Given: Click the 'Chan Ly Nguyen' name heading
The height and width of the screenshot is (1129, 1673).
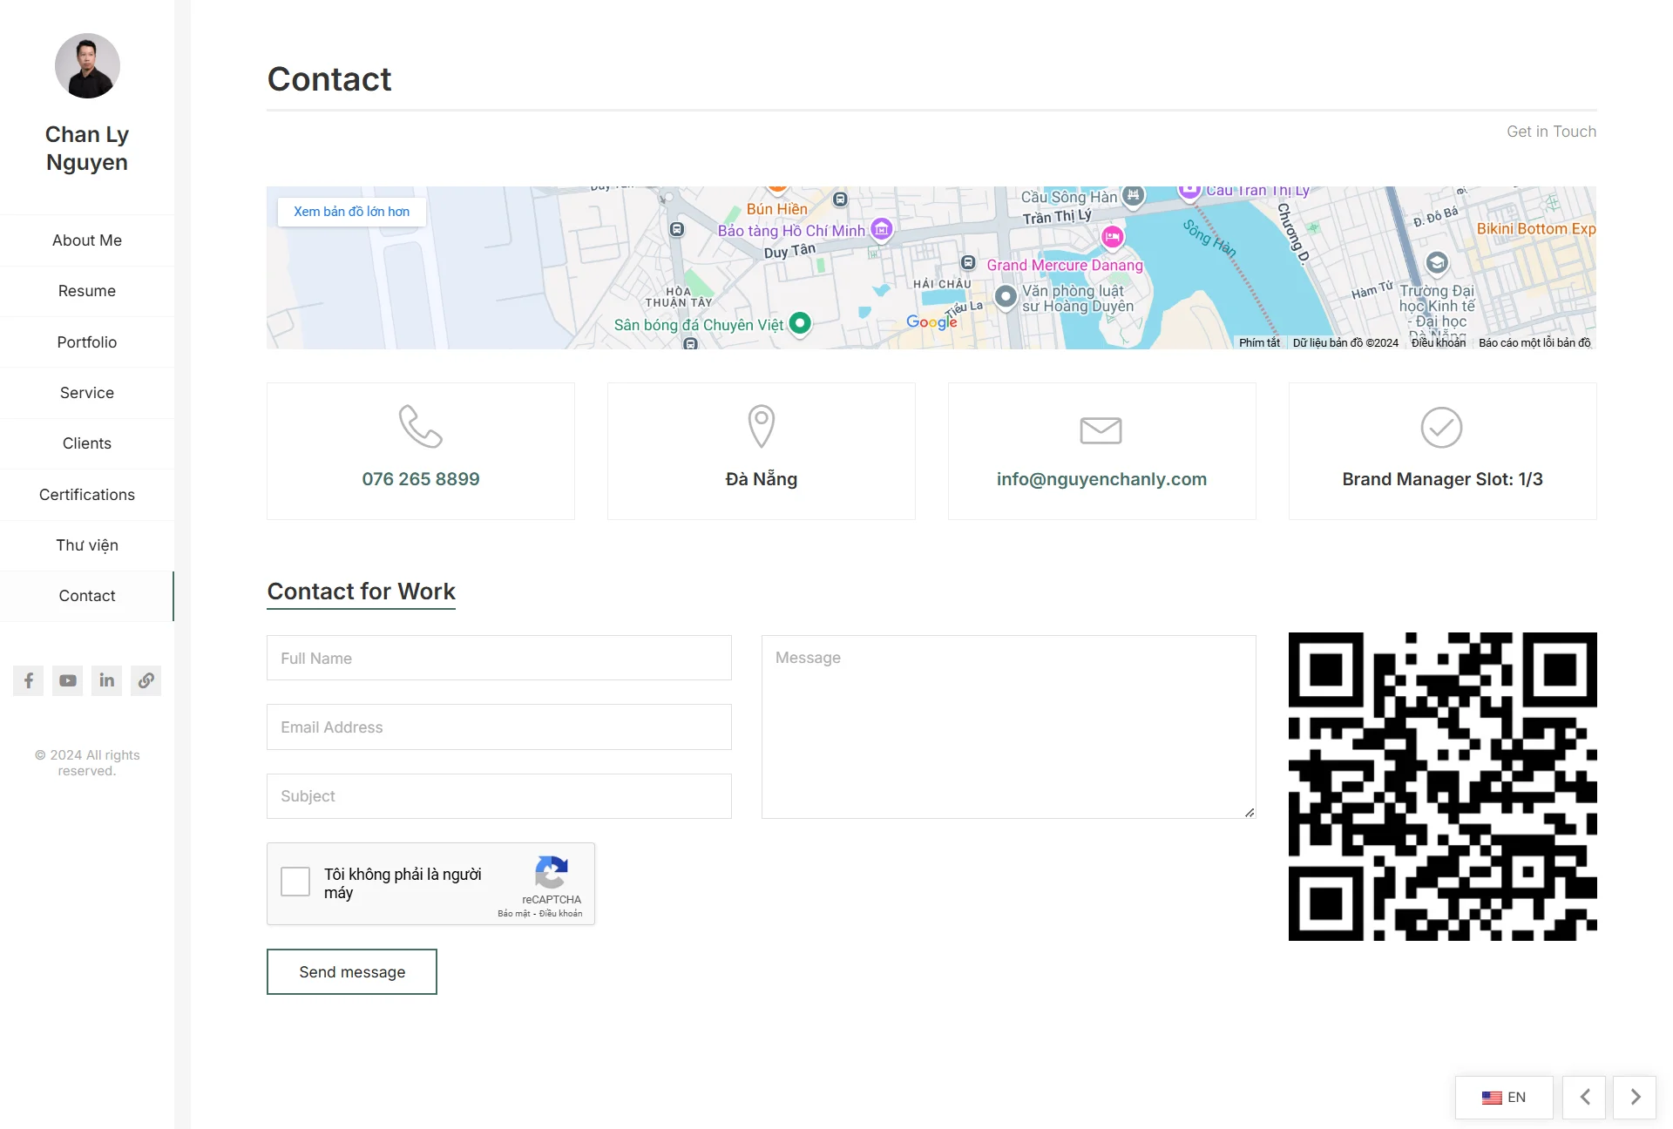Looking at the screenshot, I should click(x=87, y=148).
